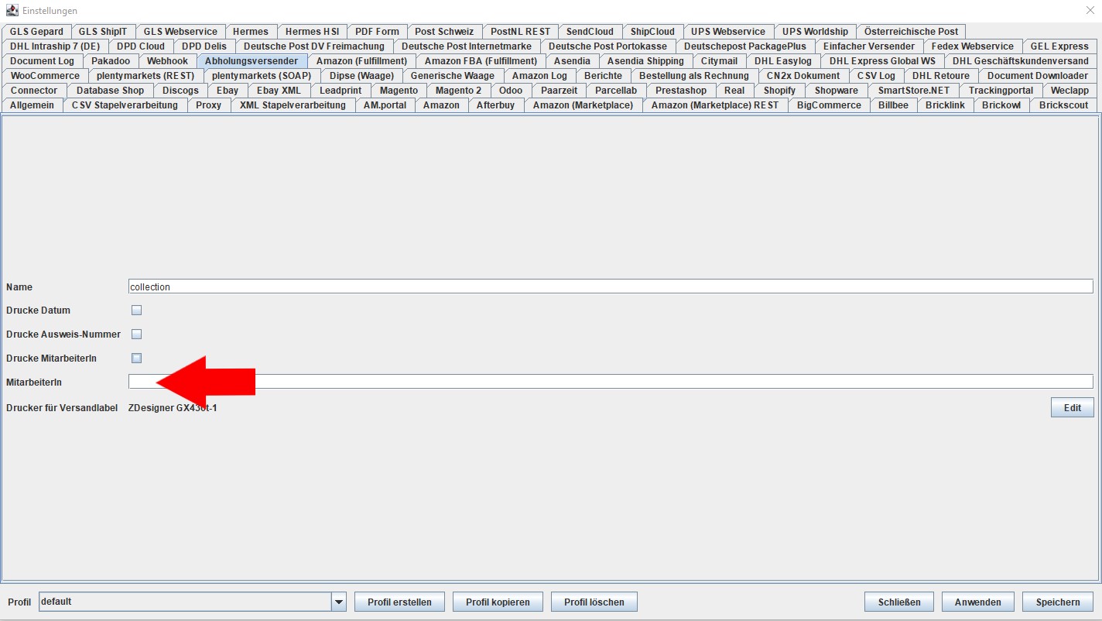This screenshot has width=1102, height=621.
Task: Open the Profil dropdown arrow
Action: coord(338,602)
